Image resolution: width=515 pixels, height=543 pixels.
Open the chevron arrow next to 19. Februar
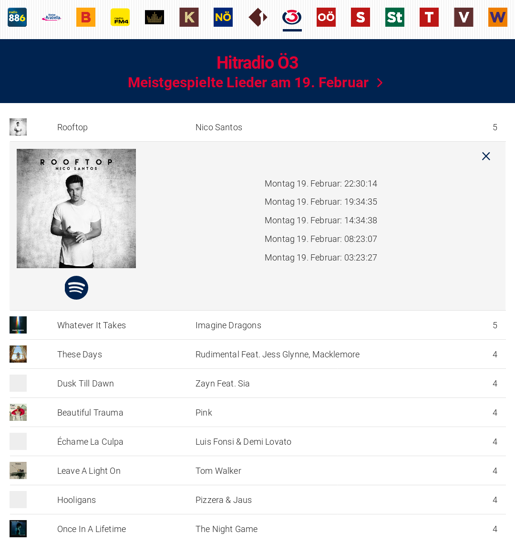(x=380, y=83)
